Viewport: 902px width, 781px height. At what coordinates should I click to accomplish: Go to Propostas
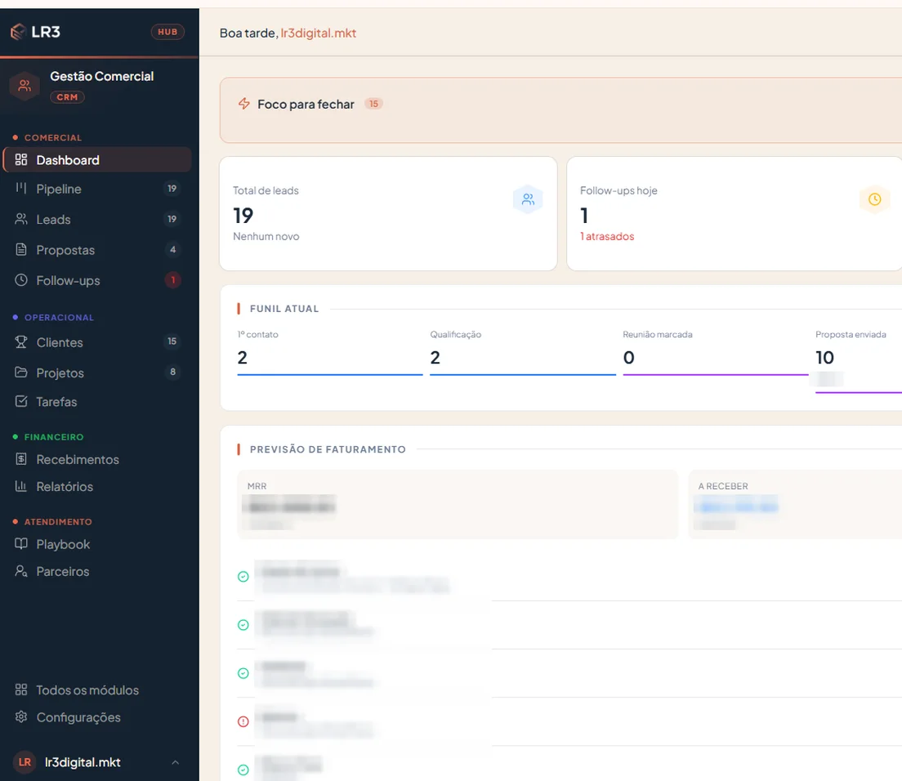tap(97, 250)
